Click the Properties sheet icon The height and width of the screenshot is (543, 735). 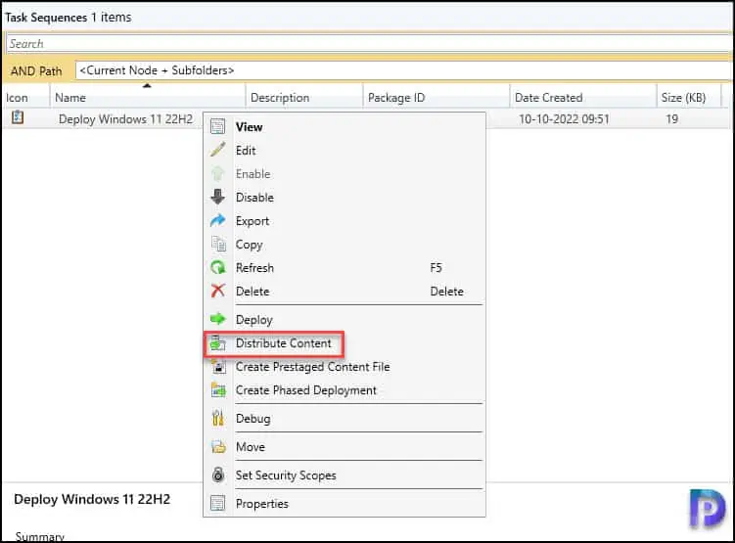coord(217,503)
